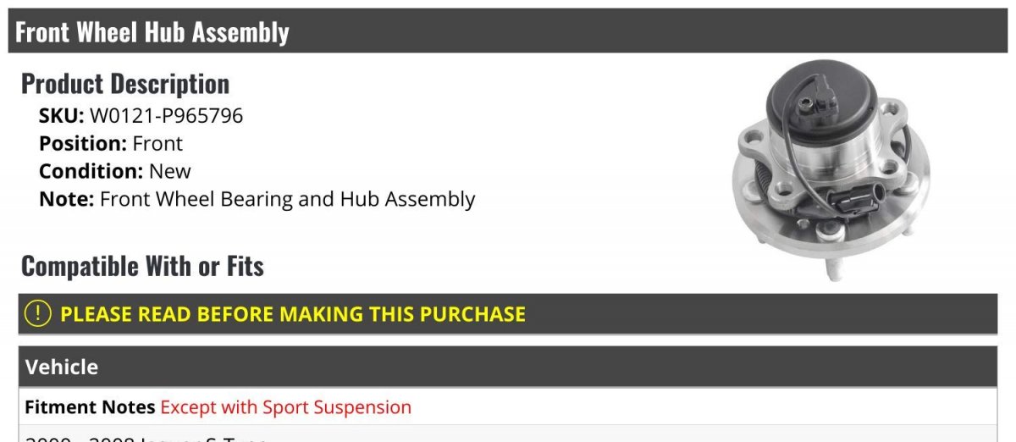Select the Vehicle table header
This screenshot has width=1016, height=442.
click(x=508, y=367)
